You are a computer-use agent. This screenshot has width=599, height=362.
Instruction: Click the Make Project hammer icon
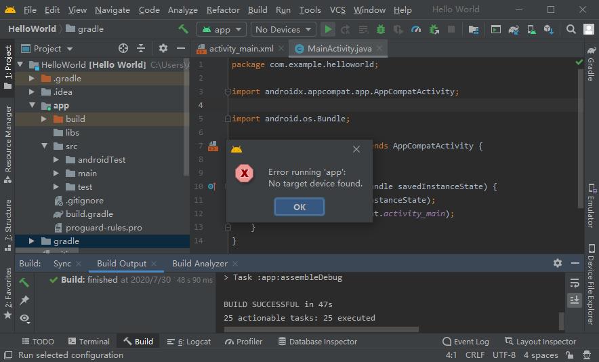184,29
